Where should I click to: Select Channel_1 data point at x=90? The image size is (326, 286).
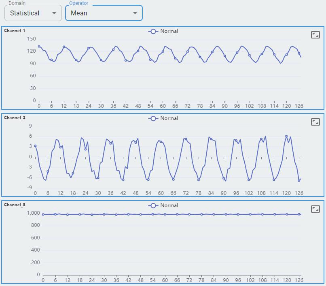225,56
